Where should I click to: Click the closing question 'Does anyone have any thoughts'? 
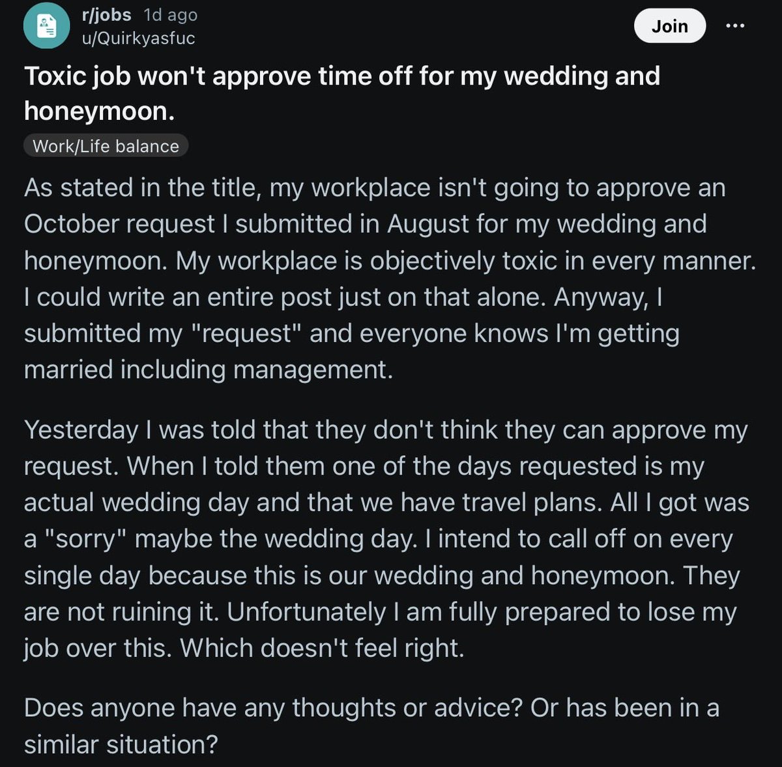tap(371, 726)
